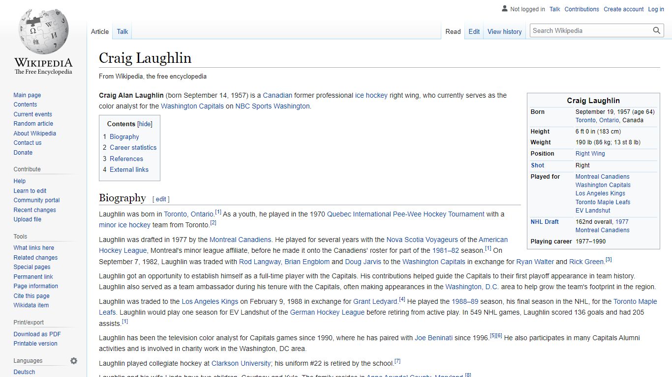Viewport: 672px width, 377px height.
Task: Open the Nova Scotia Voyageurs link
Action: (x=422, y=240)
